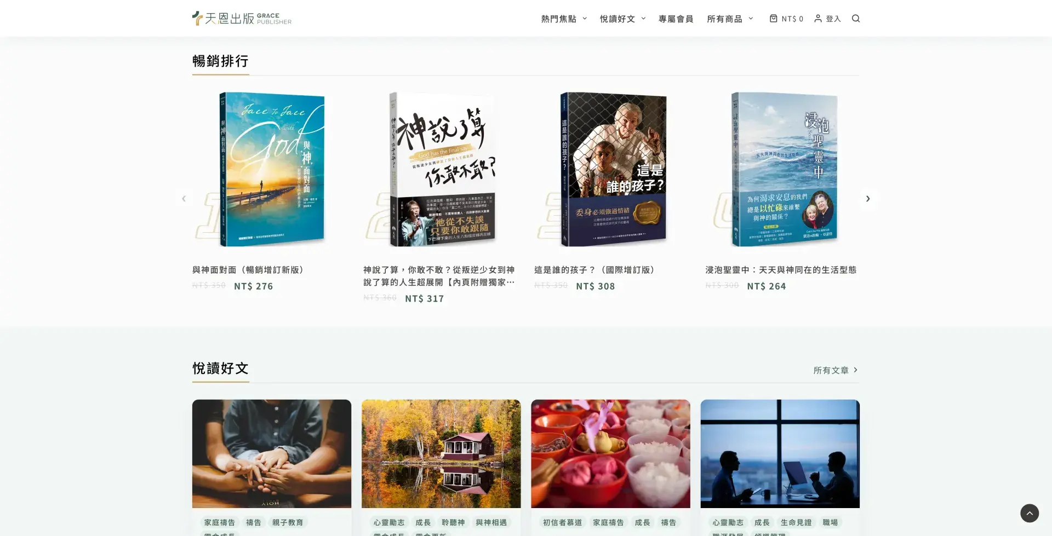1052x536 pixels.
Task: Open the 專屬會員 menu item
Action: [676, 19]
